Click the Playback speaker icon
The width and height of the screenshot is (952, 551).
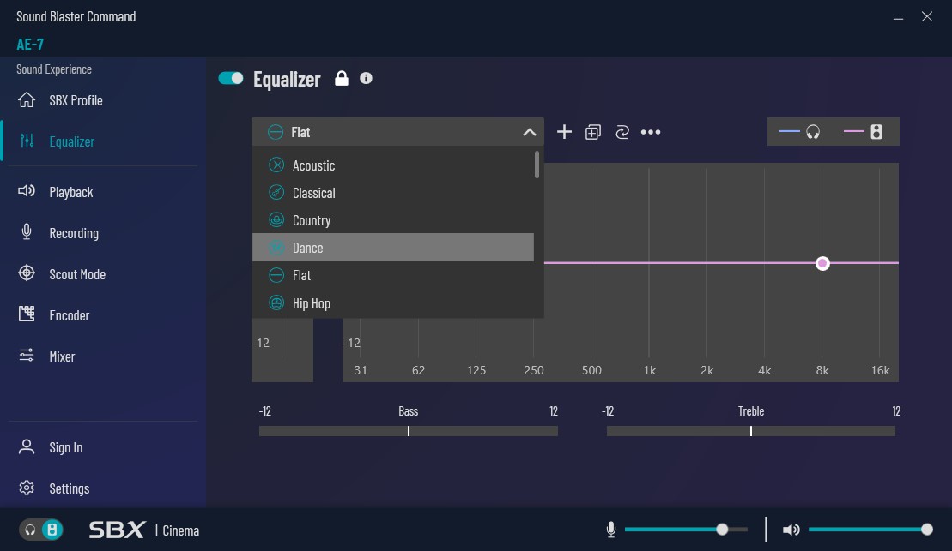[27, 191]
